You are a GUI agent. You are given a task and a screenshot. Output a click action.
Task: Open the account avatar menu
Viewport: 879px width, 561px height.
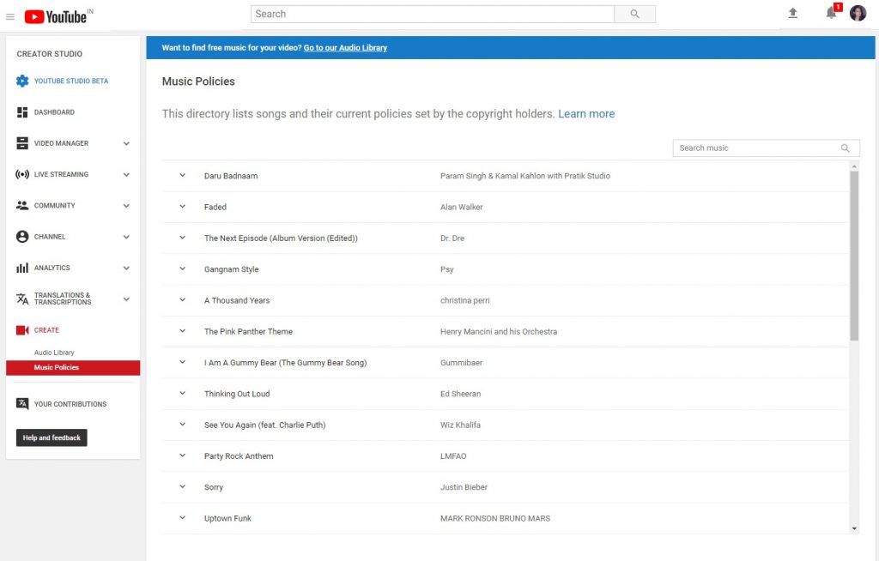pos(858,13)
